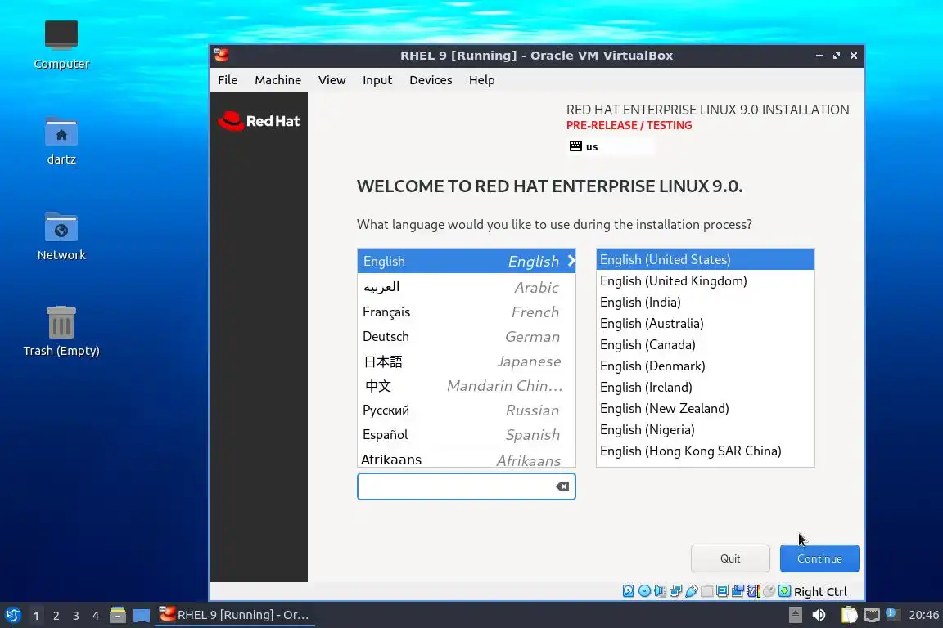This screenshot has height=628, width=943.
Task: Select Afrikaans language row
Action: (466, 458)
